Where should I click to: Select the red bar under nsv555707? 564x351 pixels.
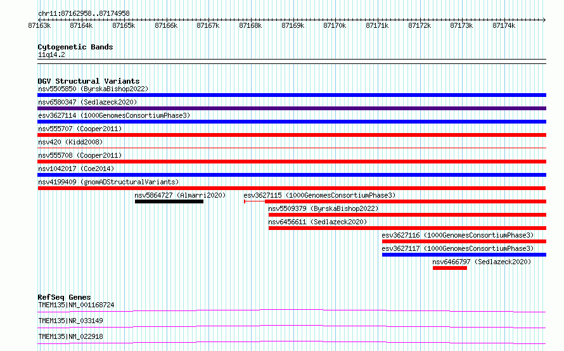tap(292, 135)
